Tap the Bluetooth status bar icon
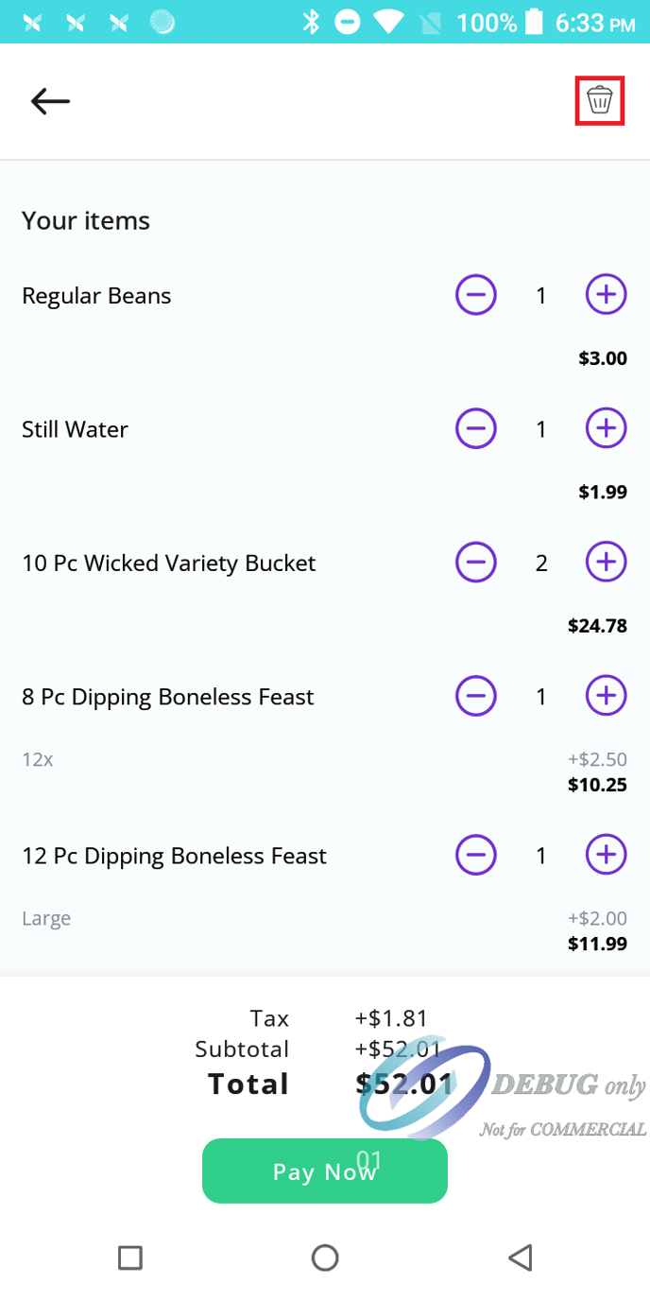The image size is (650, 1301). pos(311,22)
